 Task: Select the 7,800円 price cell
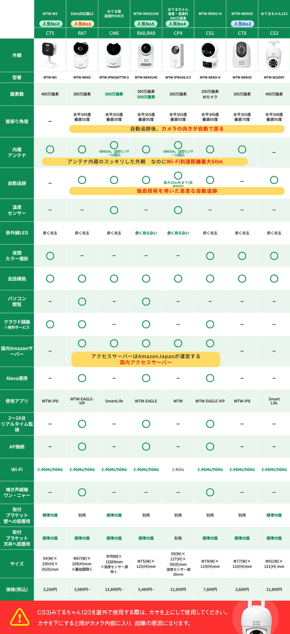click(210, 589)
